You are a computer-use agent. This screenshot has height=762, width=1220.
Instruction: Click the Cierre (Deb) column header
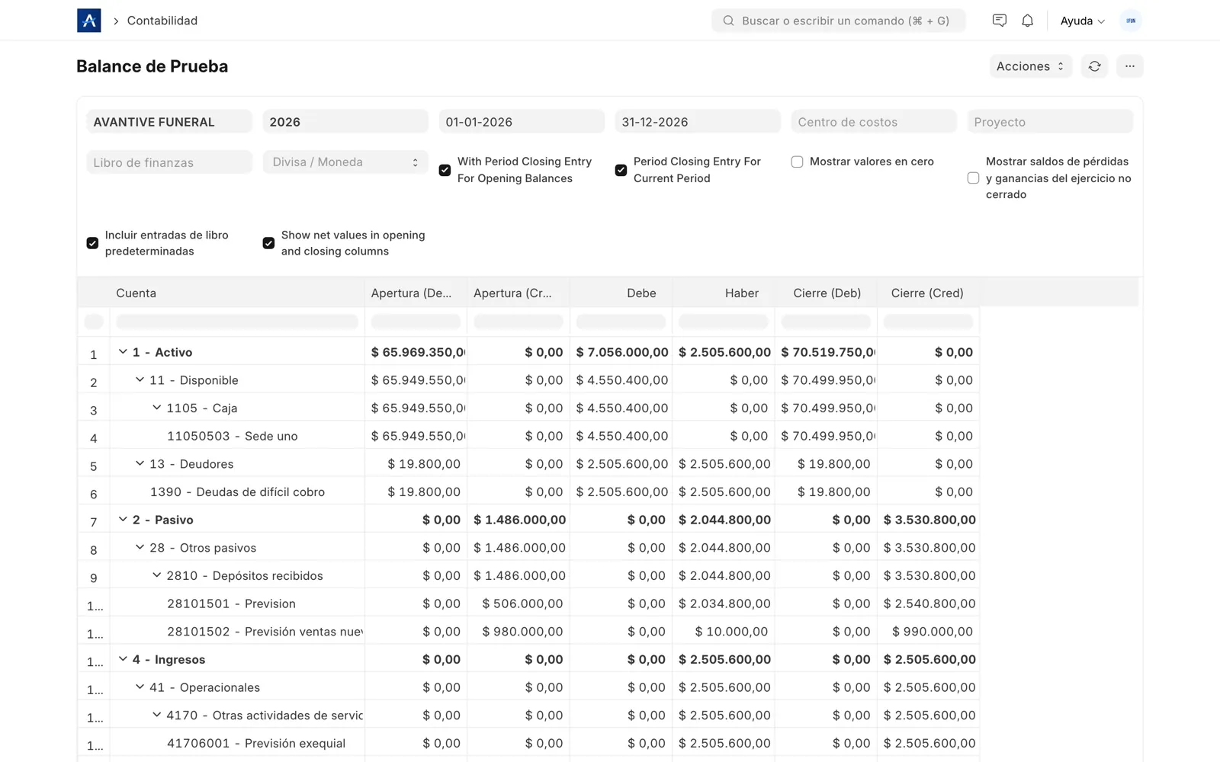[826, 293]
